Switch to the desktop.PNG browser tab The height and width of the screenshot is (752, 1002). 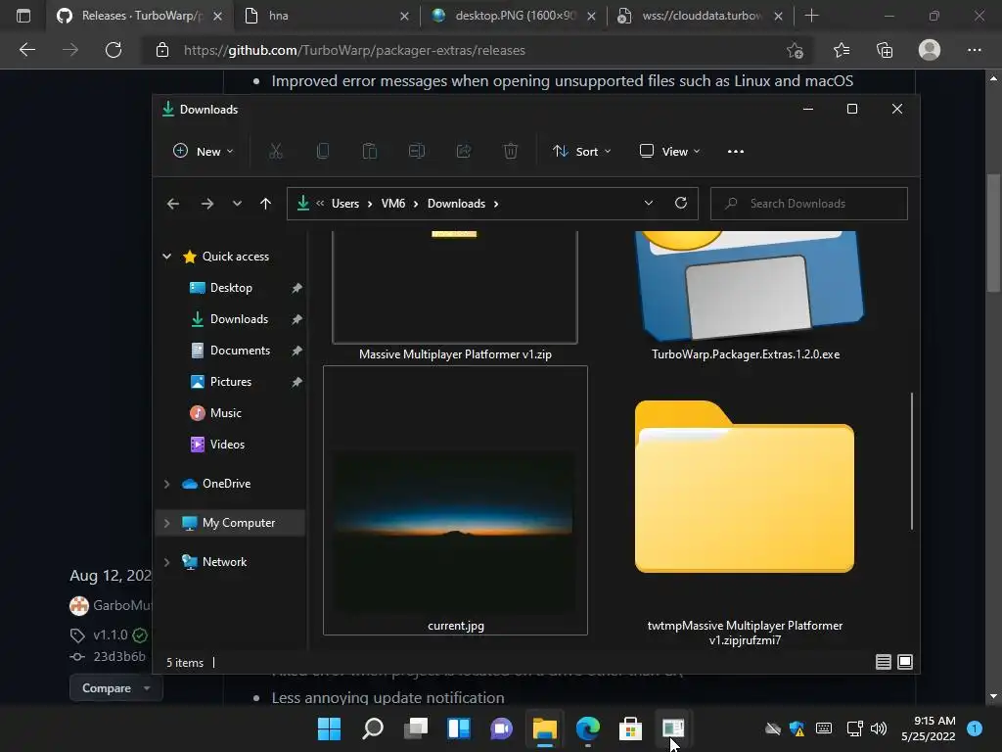513,16
